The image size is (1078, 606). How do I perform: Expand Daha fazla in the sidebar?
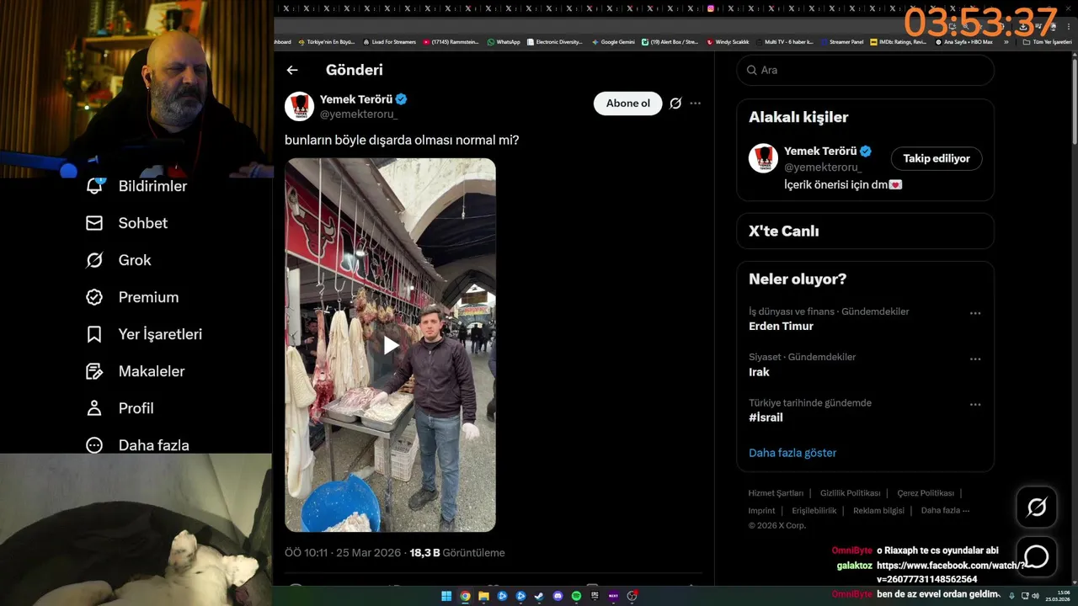(137, 444)
